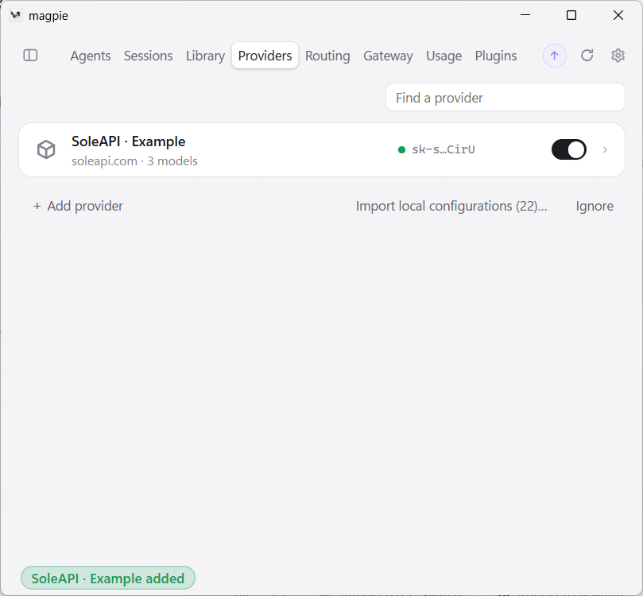Screen dimensions: 643x596
Task: Click the magpie app logo icon
Action: [16, 16]
